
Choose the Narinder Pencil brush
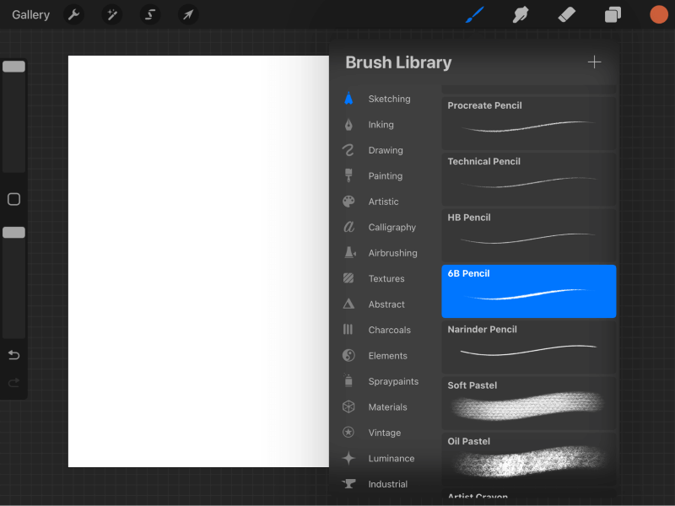point(529,347)
